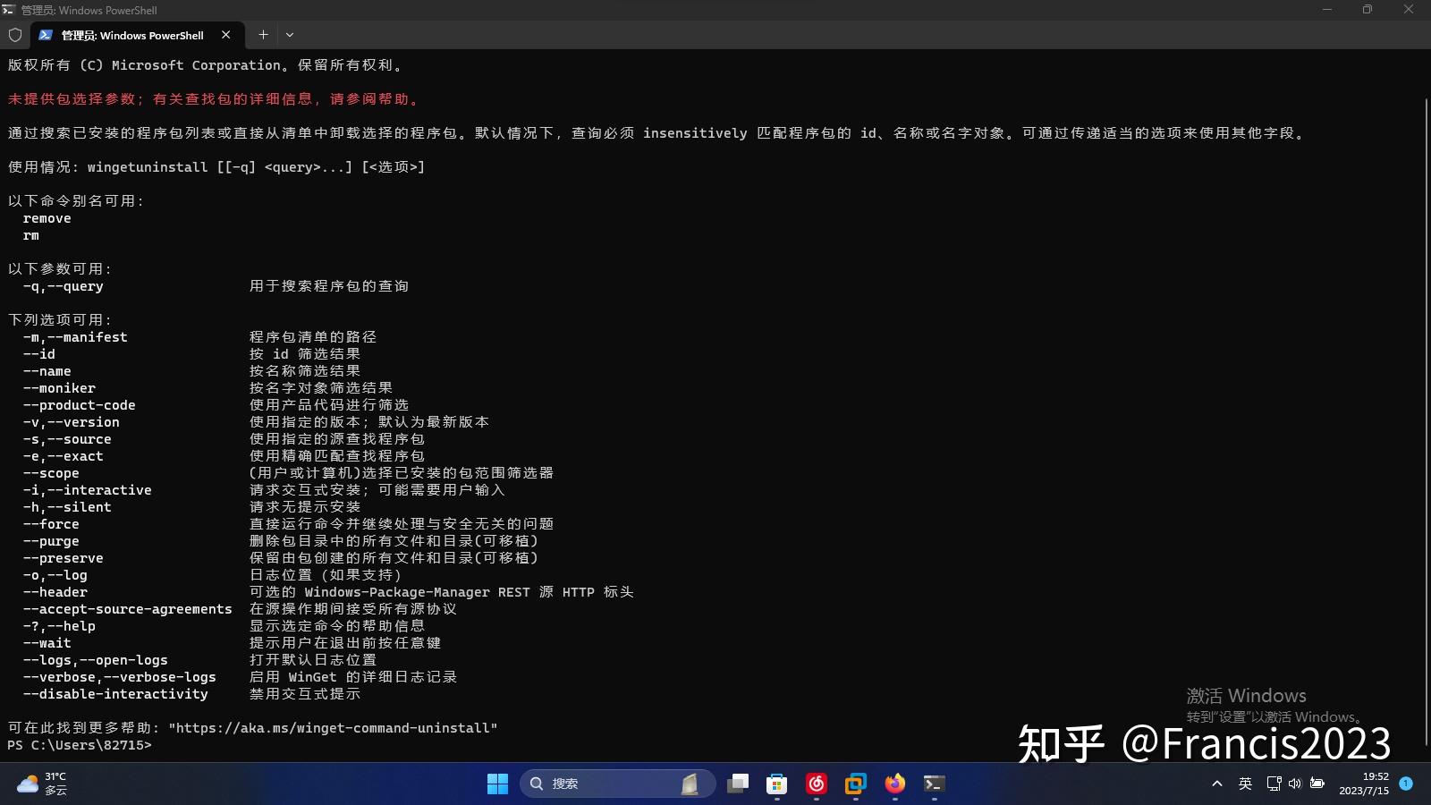Close the Windows PowerShell tab

225,35
